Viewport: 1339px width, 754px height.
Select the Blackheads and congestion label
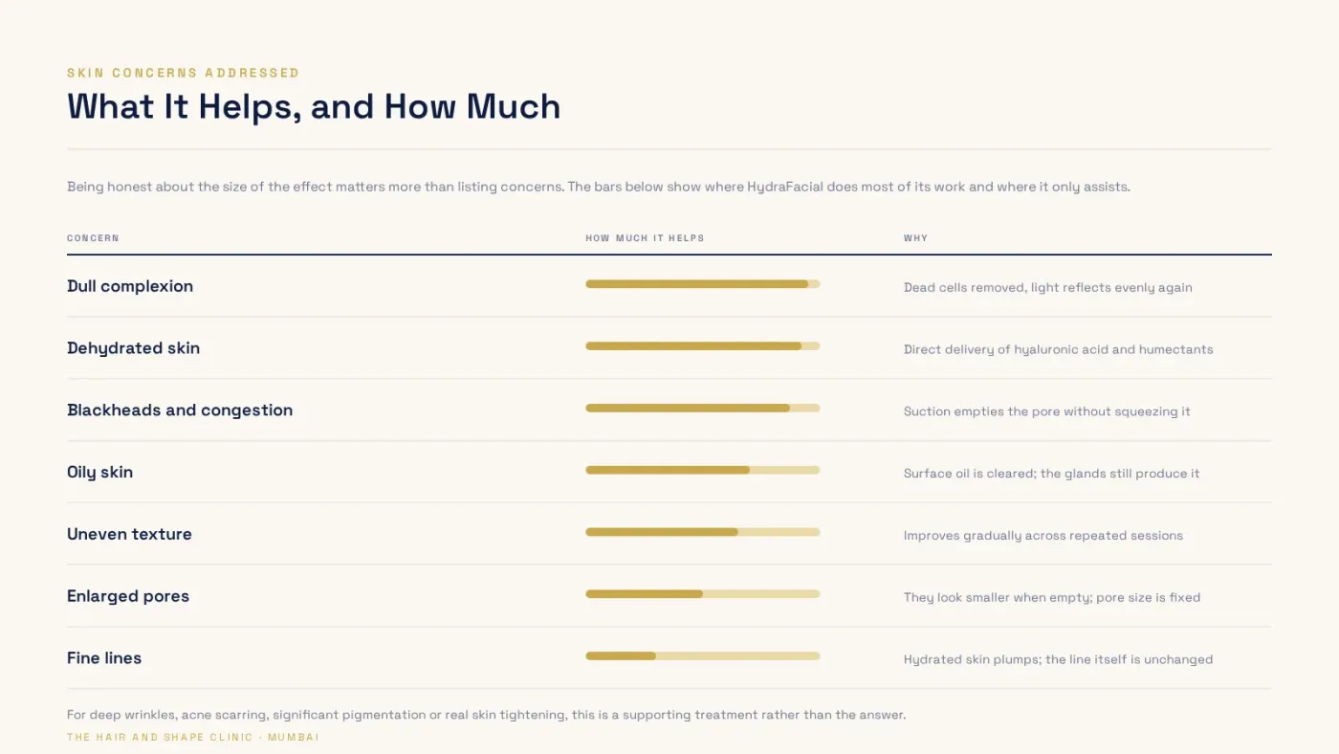tap(180, 410)
